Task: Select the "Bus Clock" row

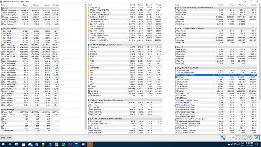Action: 30,59
